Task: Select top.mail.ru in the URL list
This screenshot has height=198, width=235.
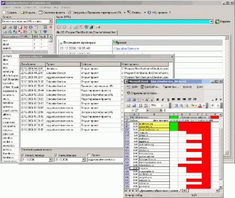Action: click(10, 83)
